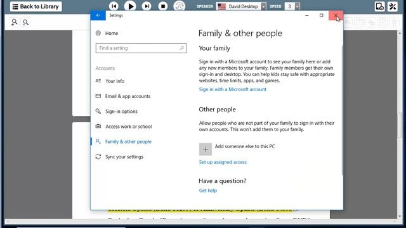Focus the Find a setting search box
Viewport: 406px width, 228px height.
141,48
